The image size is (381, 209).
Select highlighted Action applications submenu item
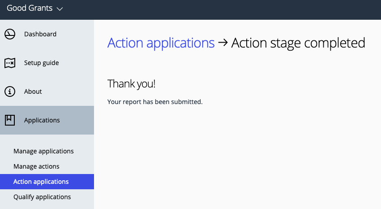(x=47, y=182)
